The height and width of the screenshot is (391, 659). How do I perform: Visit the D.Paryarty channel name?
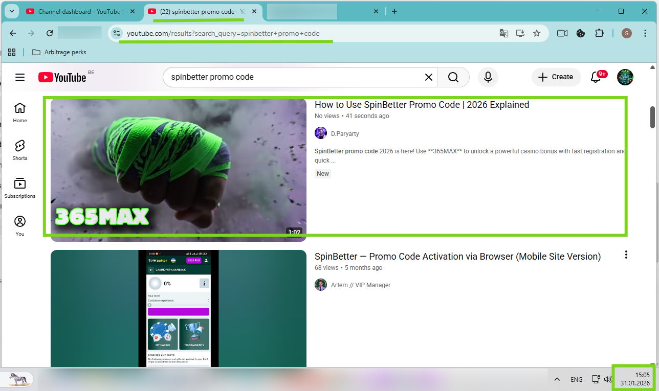click(345, 134)
